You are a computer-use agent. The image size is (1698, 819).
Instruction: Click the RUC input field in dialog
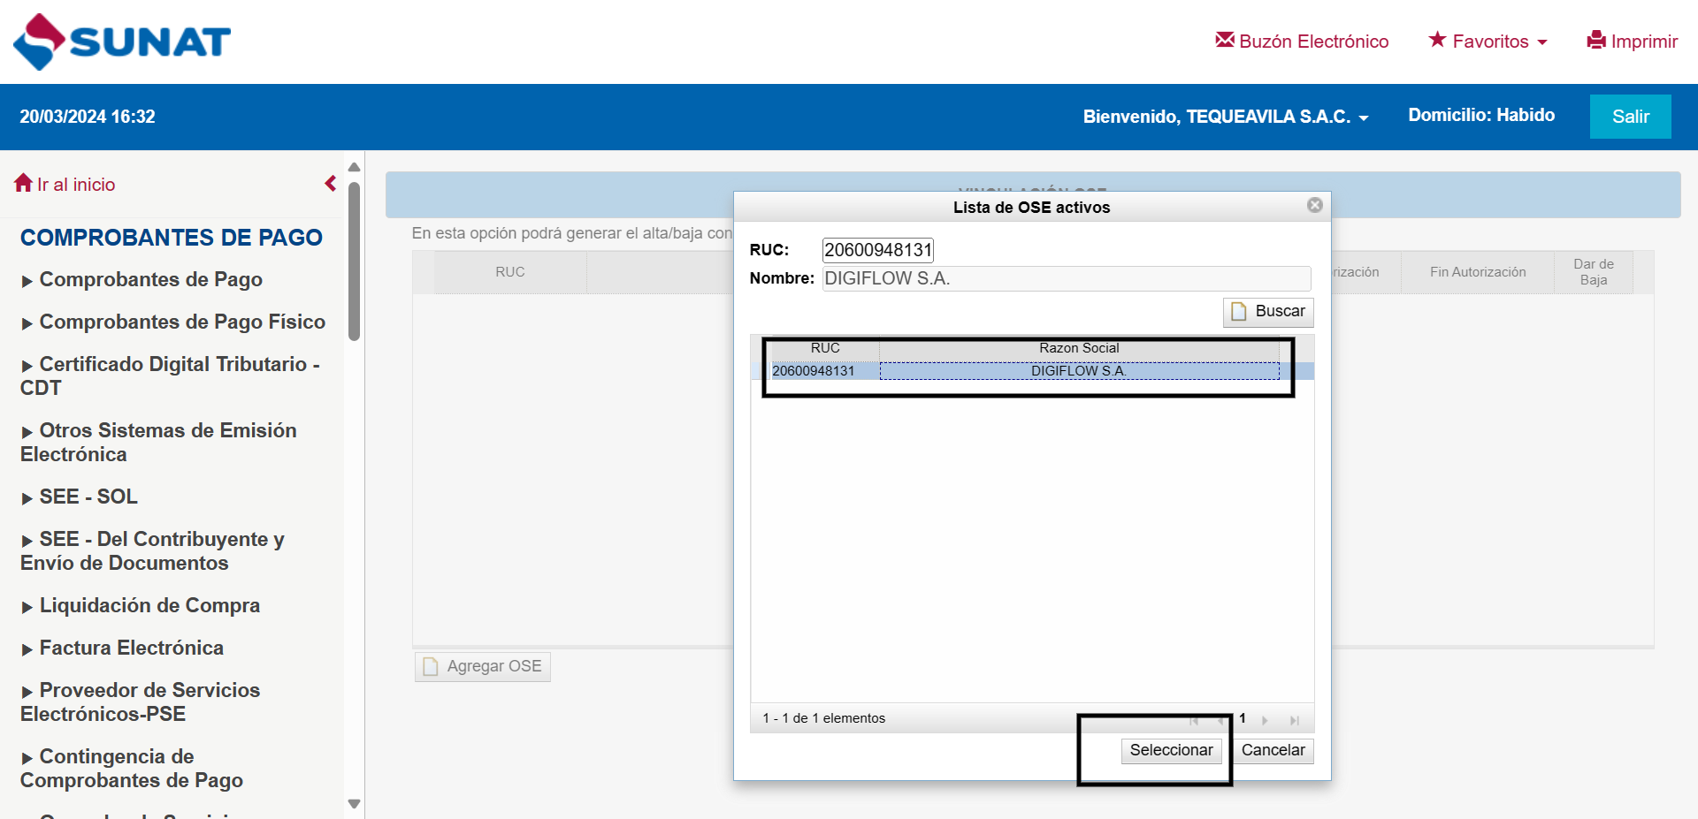click(877, 250)
